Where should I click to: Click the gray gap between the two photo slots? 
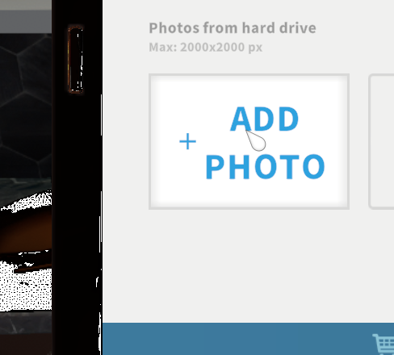358,141
